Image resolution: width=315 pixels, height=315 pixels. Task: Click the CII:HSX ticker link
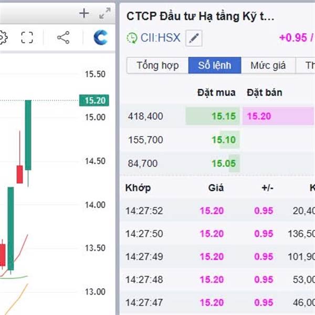point(161,38)
